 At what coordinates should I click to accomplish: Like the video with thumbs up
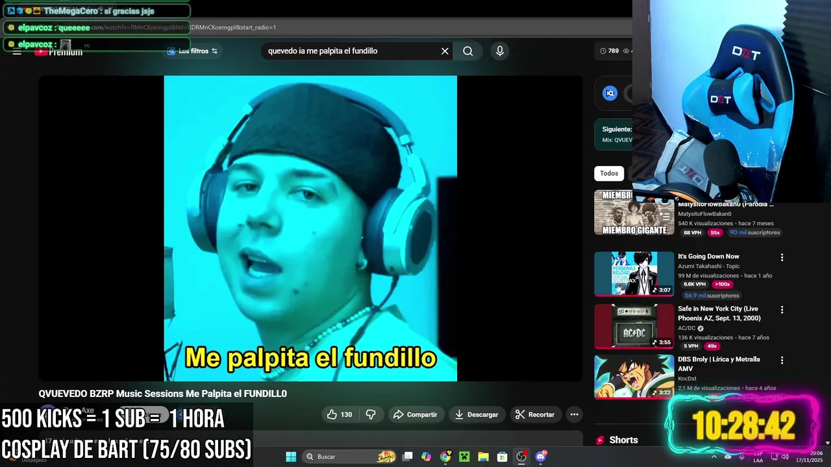pos(340,414)
